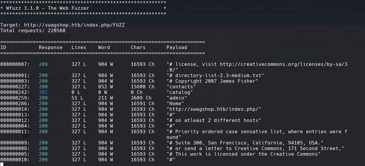Select the 'Total requests: 220560' line
The height and width of the screenshot is (166, 365).
33,30
